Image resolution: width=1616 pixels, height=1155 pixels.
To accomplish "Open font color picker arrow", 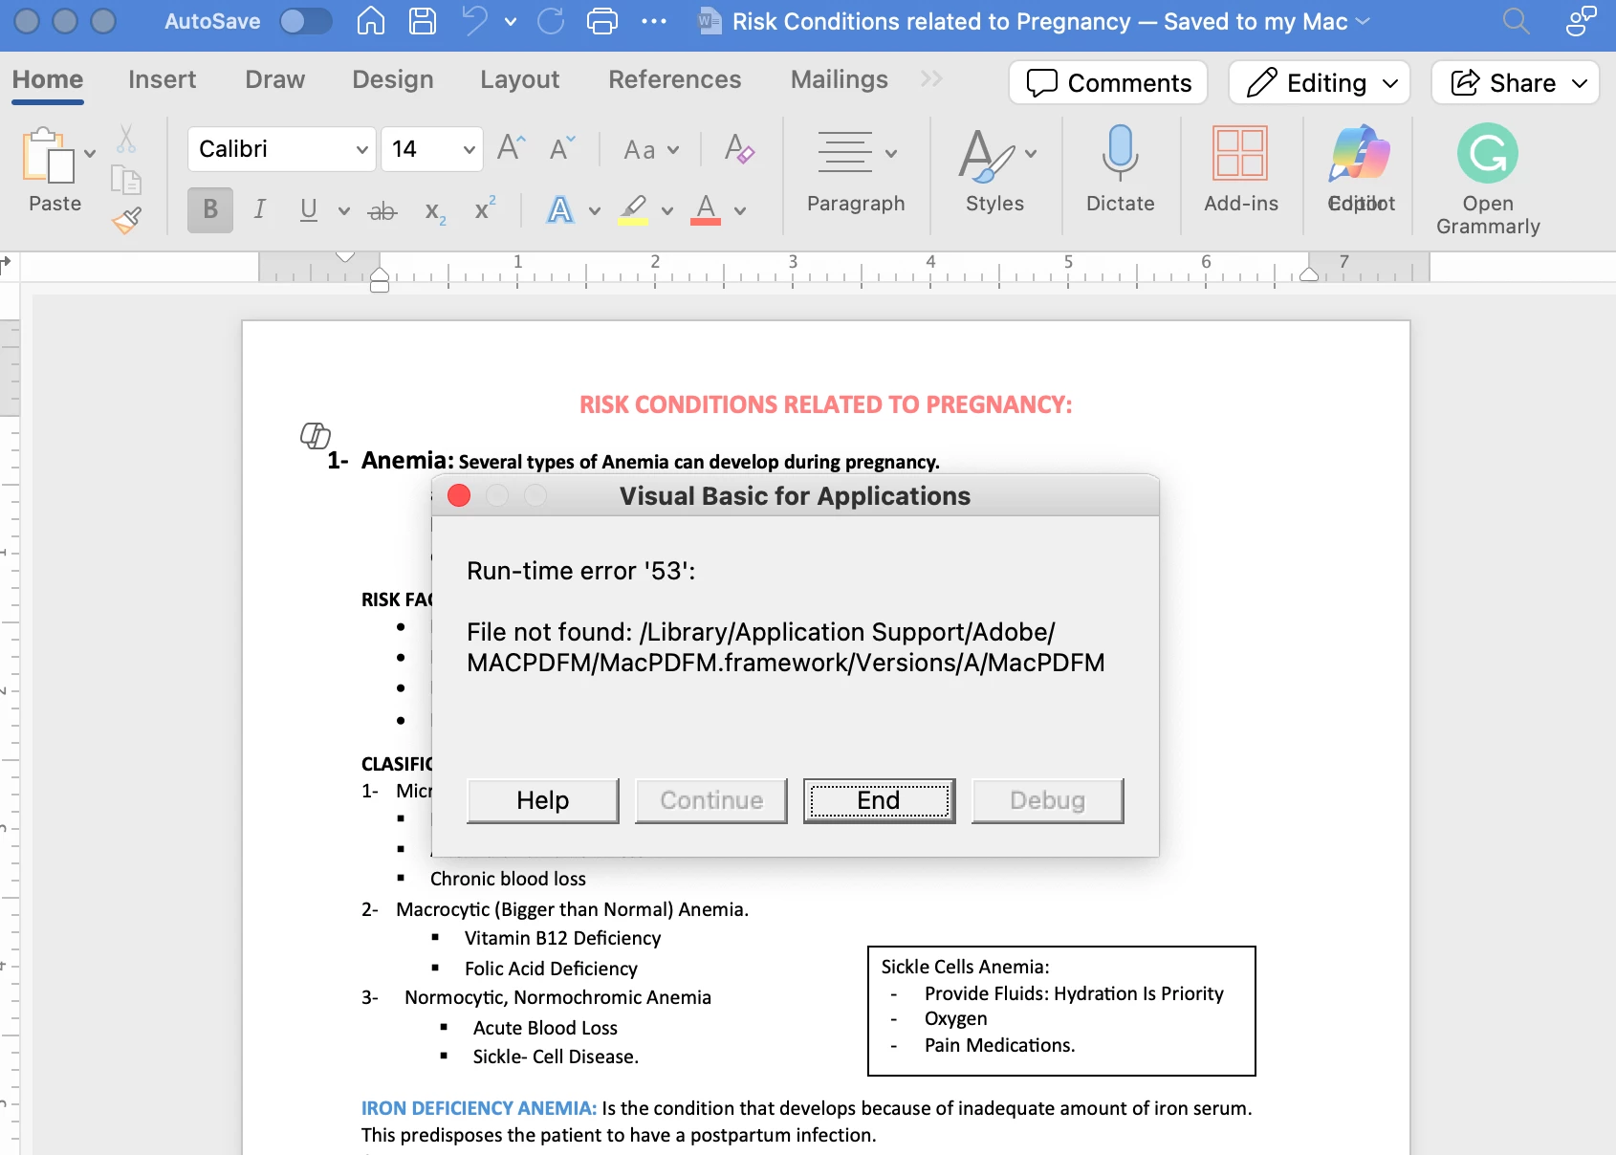I will click(x=740, y=211).
